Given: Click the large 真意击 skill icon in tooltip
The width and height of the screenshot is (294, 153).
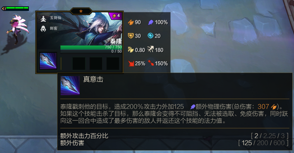Looking at the screenshot, I should coord(70,85).
